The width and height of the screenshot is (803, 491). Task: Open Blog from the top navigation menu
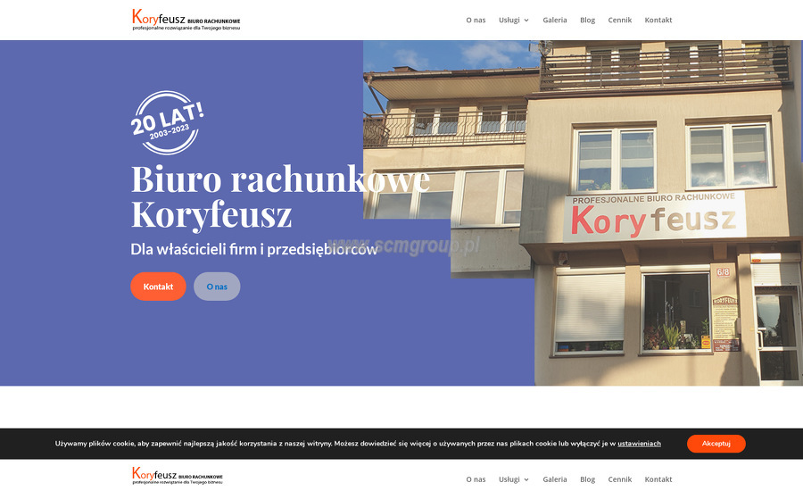click(x=587, y=20)
